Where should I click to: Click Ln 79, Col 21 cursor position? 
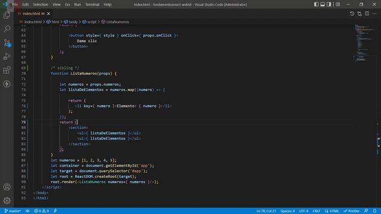[266, 211]
